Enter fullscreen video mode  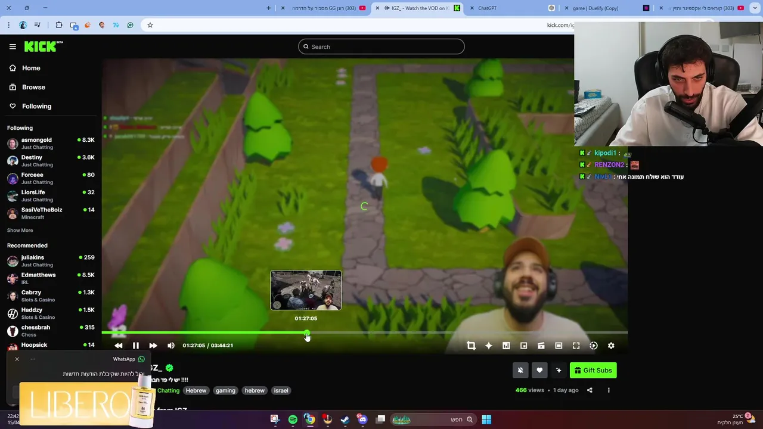pyautogui.click(x=576, y=346)
